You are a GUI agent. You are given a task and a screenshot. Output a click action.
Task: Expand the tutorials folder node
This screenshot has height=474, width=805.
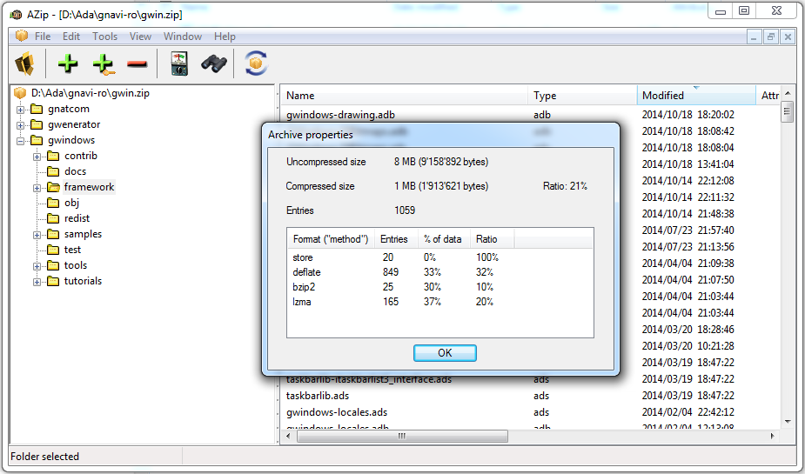[x=37, y=282]
